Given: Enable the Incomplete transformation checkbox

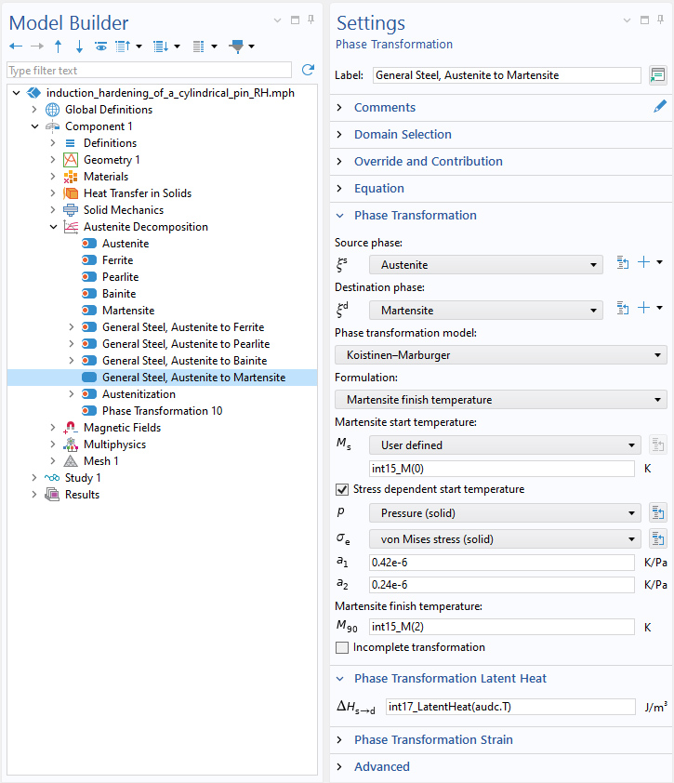Looking at the screenshot, I should [342, 647].
